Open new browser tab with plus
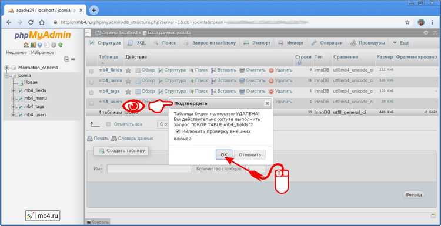 [x=93, y=11]
